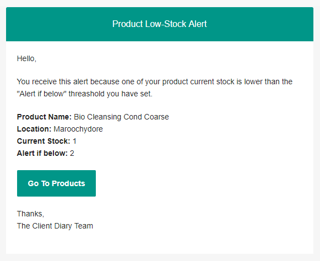The height and width of the screenshot is (261, 320).
Task: Click the Hello, greeting text
Action: pyautogui.click(x=26, y=58)
